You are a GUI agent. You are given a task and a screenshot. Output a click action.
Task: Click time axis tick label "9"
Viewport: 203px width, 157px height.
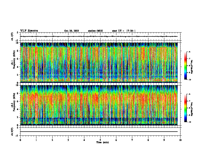(164, 140)
